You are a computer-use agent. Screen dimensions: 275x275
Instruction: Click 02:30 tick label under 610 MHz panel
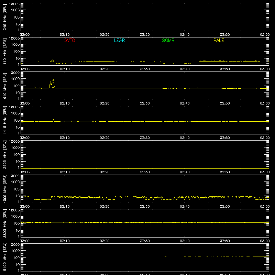point(145,103)
